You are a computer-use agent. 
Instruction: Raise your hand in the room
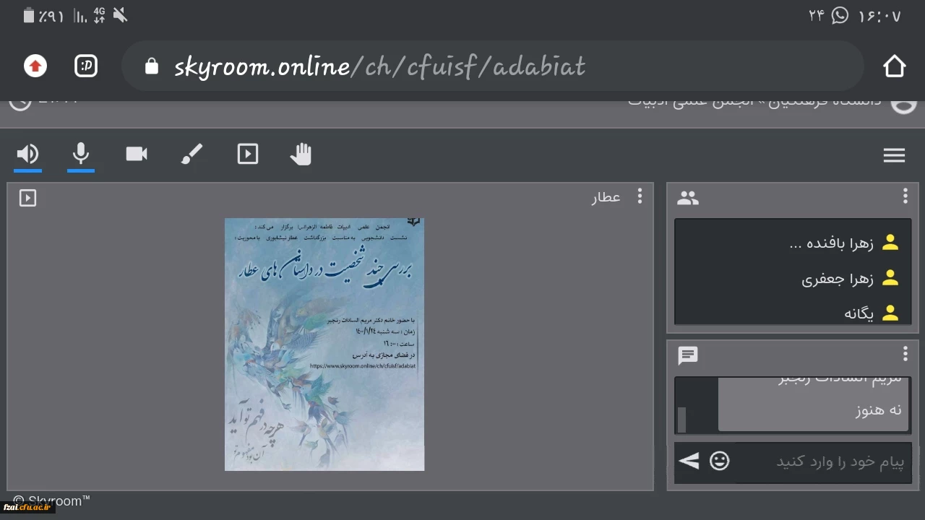301,154
